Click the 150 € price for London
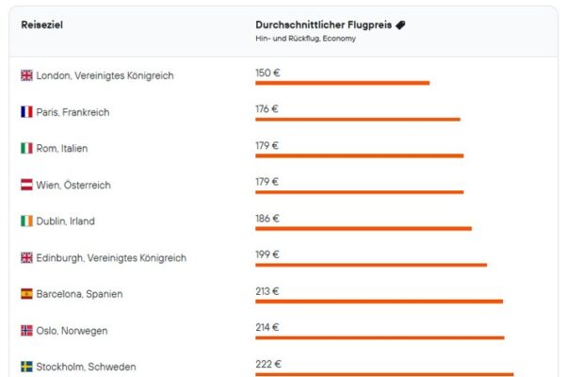Screen dimensions: 565x377 [x=268, y=72]
